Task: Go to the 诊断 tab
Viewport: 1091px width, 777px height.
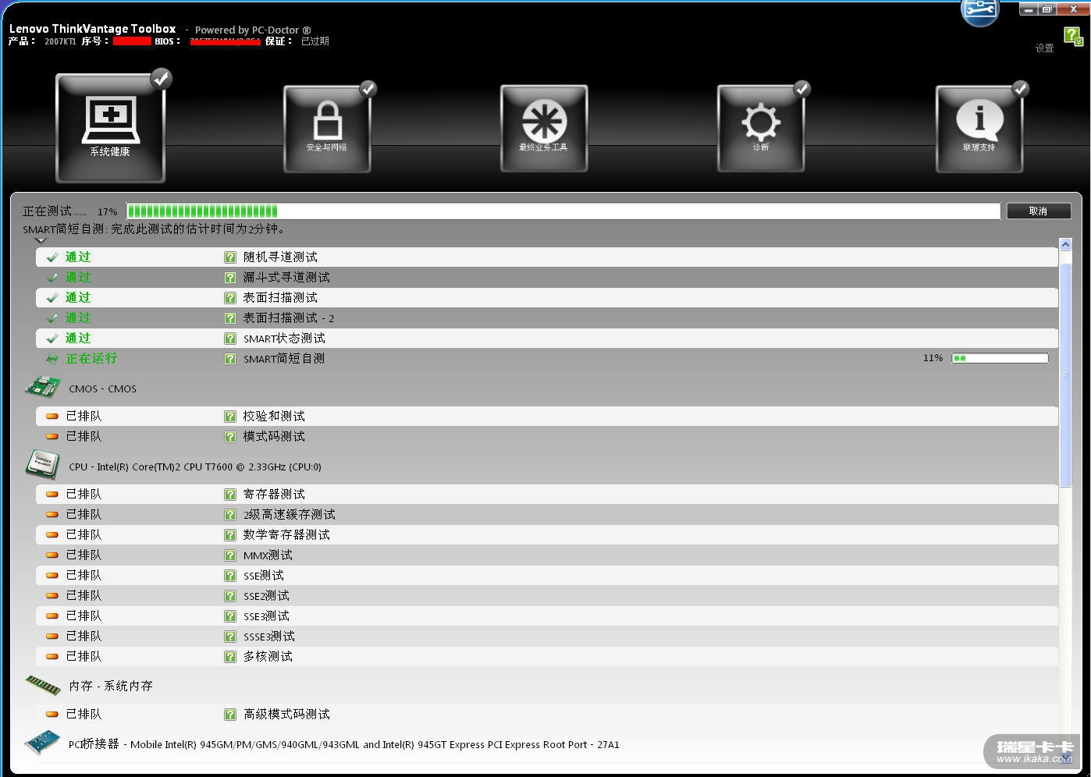Action: tap(761, 129)
